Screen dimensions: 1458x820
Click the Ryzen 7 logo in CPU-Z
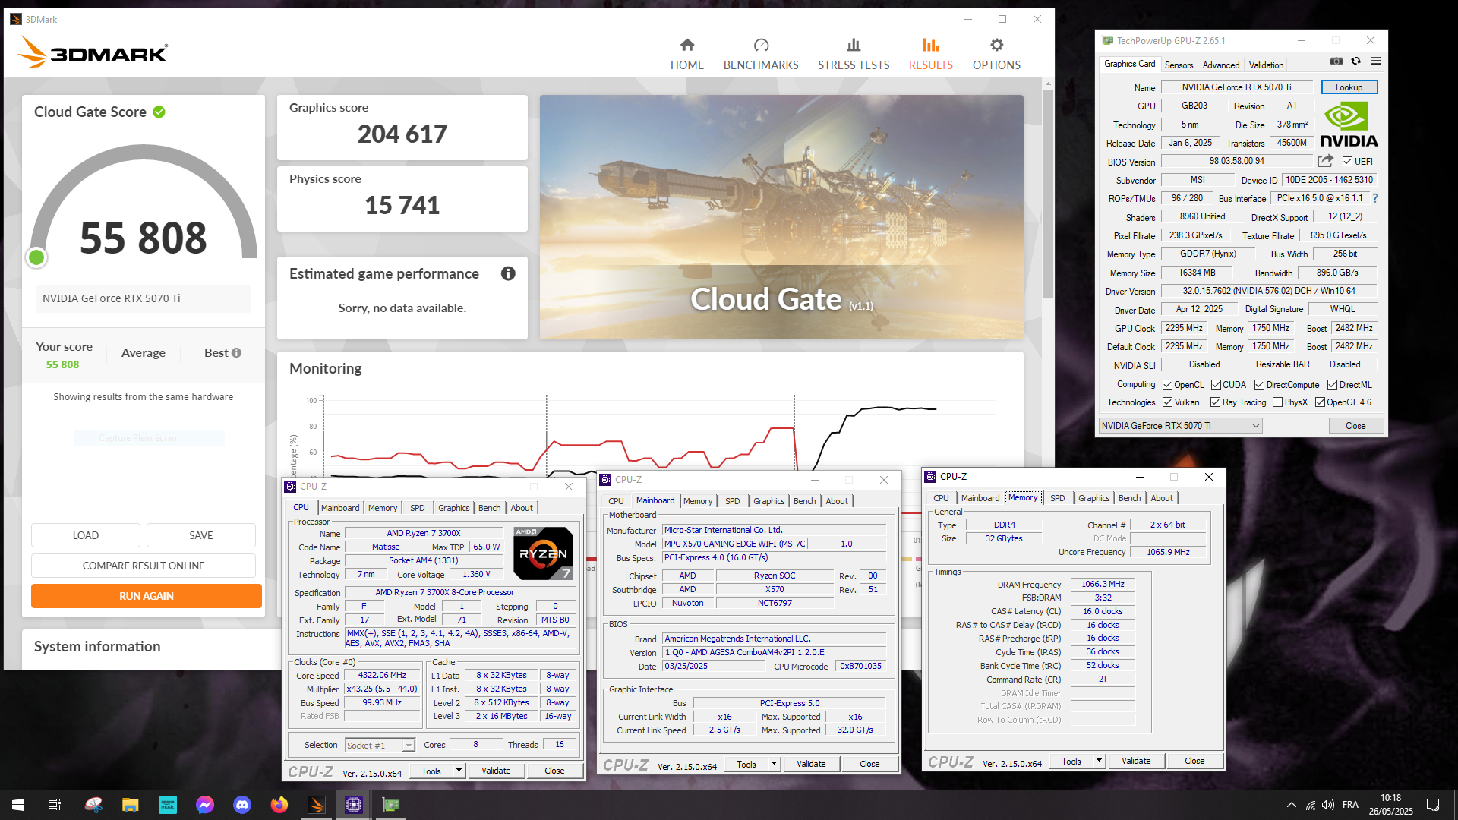pyautogui.click(x=543, y=553)
